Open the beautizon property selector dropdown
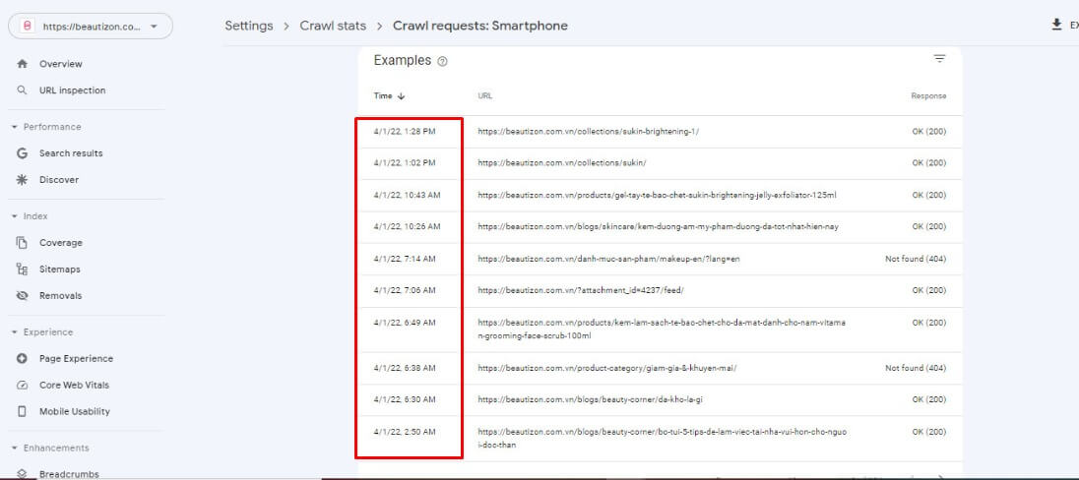The height and width of the screenshot is (480, 1079). pyautogui.click(x=91, y=27)
